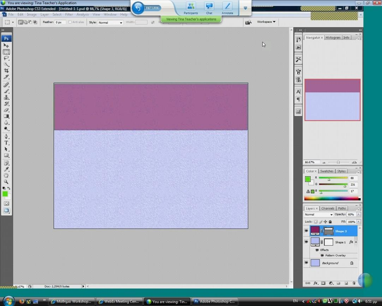Add a layer mask in Layers panel
This screenshot has width=382, height=306.
[323, 283]
